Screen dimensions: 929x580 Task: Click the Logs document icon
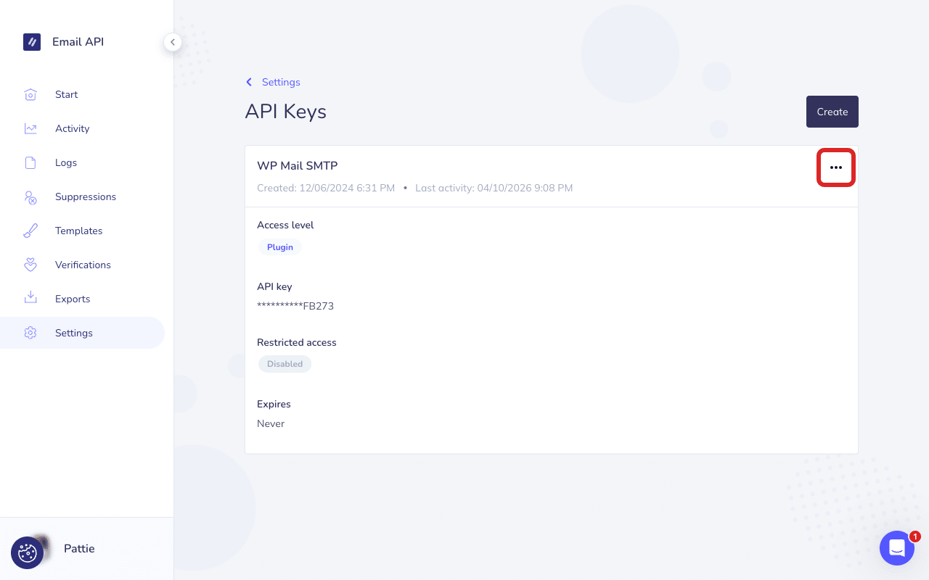pyautogui.click(x=30, y=162)
